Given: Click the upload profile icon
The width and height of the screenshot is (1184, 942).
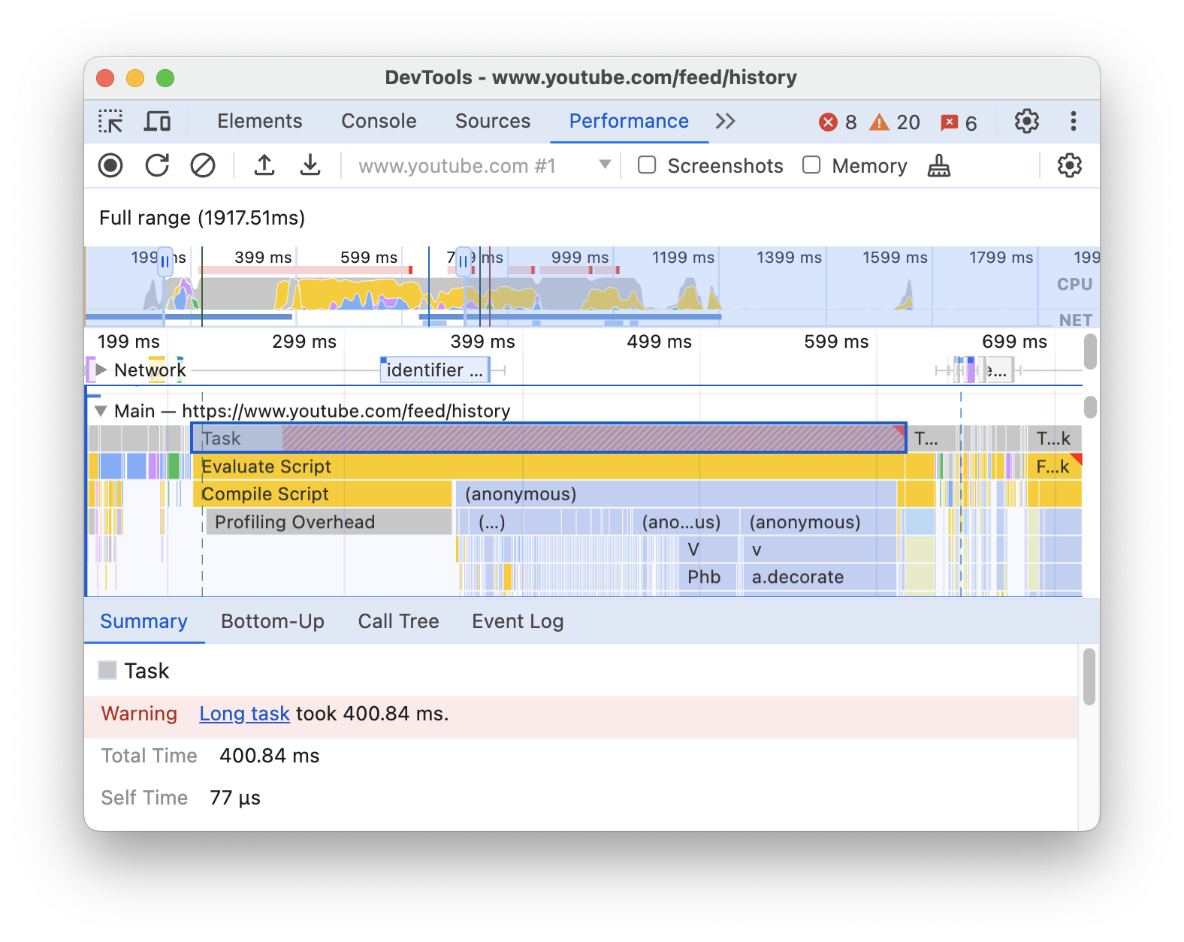Looking at the screenshot, I should click(x=264, y=165).
